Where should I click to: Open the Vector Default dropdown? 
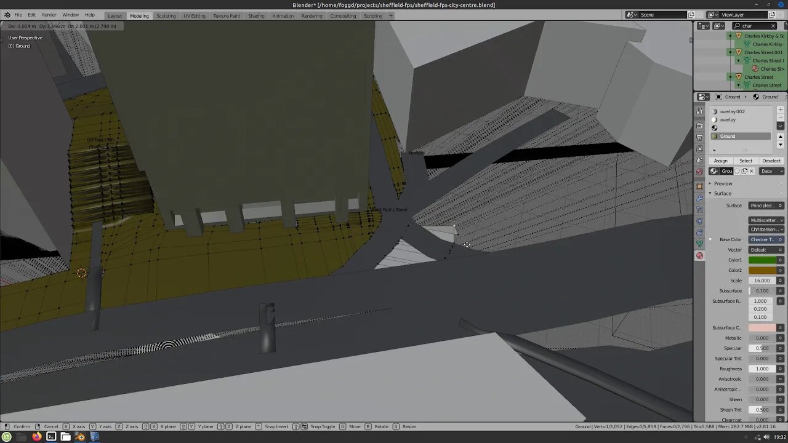[x=766, y=250]
